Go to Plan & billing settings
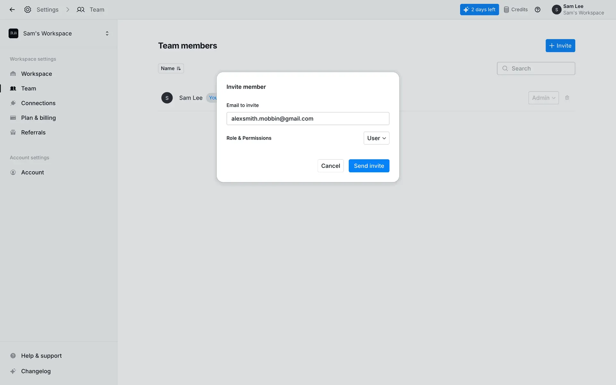Image resolution: width=616 pixels, height=385 pixels. [38, 118]
